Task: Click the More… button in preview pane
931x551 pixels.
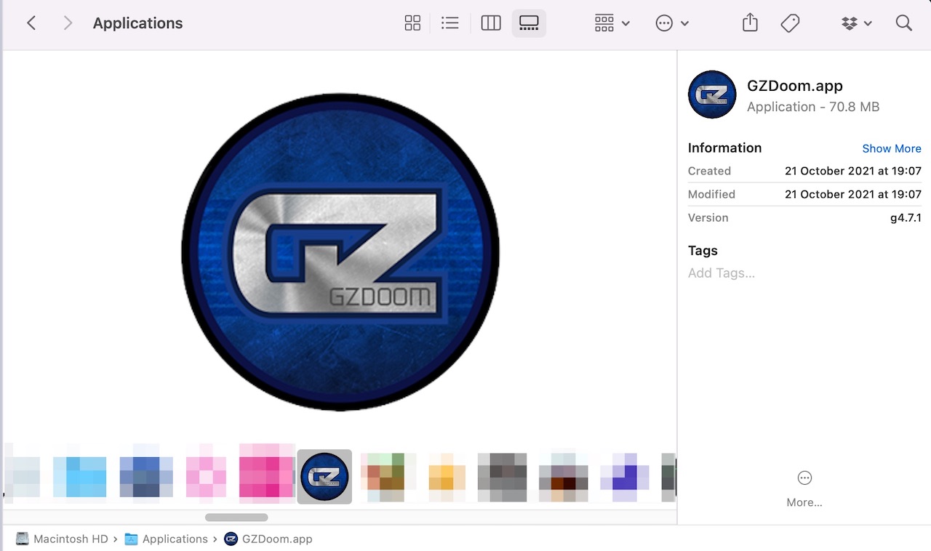Action: tap(804, 489)
